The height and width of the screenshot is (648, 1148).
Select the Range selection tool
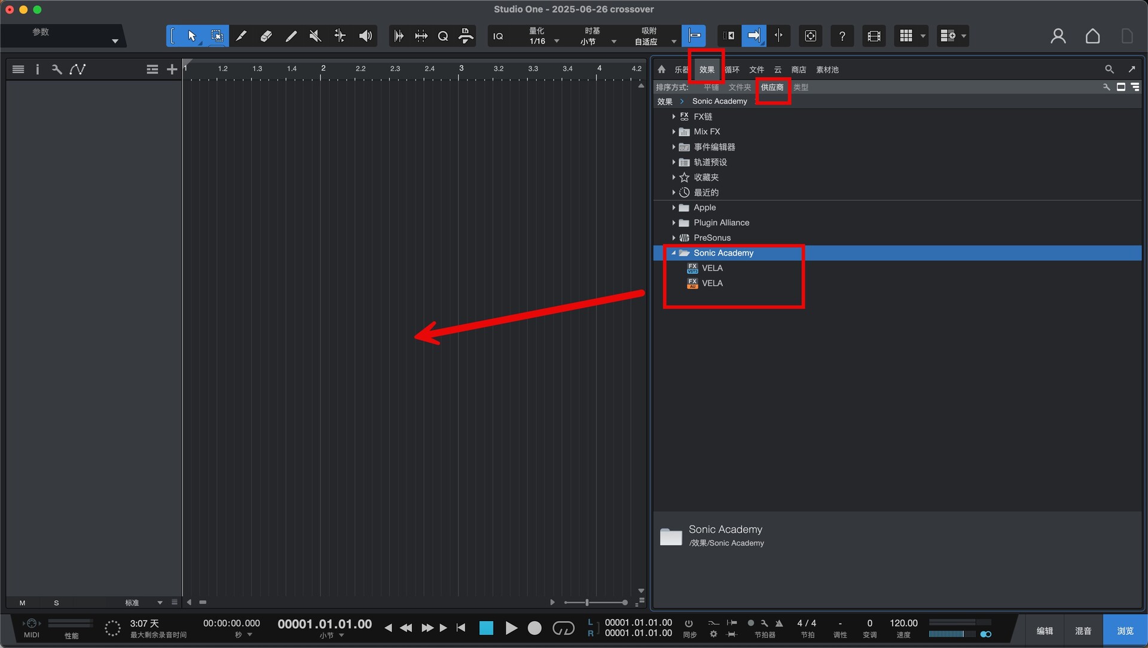click(x=216, y=36)
